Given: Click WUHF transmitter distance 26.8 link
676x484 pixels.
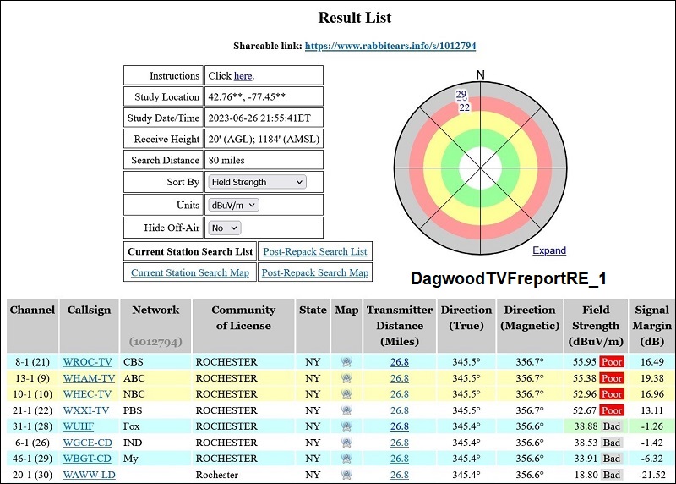Looking at the screenshot, I should (399, 426).
